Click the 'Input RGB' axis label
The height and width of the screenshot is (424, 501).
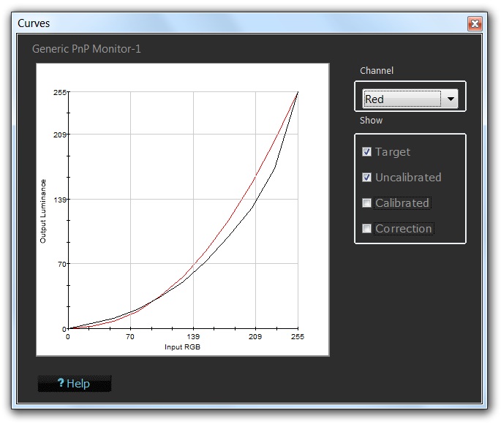coord(182,347)
